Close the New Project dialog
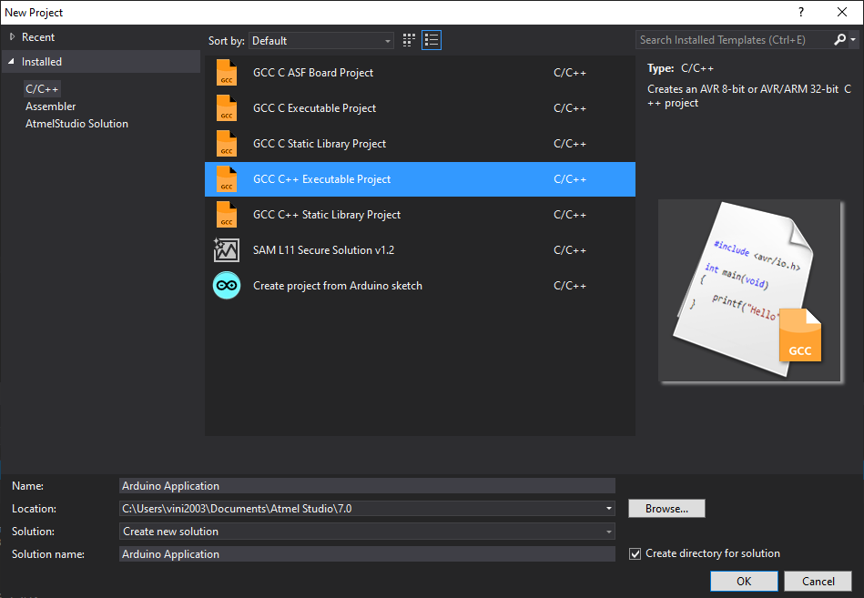This screenshot has height=598, width=864. 842,12
